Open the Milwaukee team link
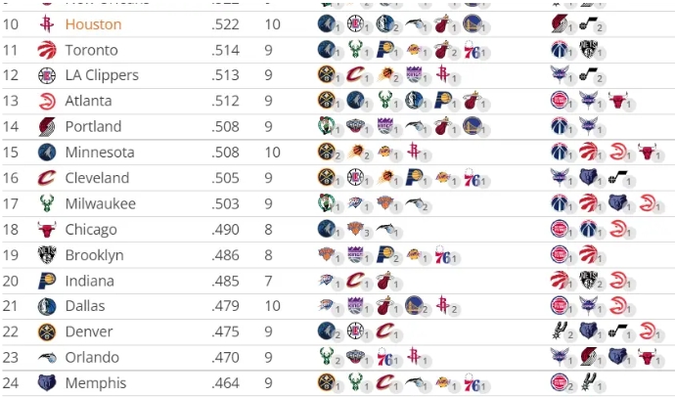675x397 pixels. pos(100,203)
